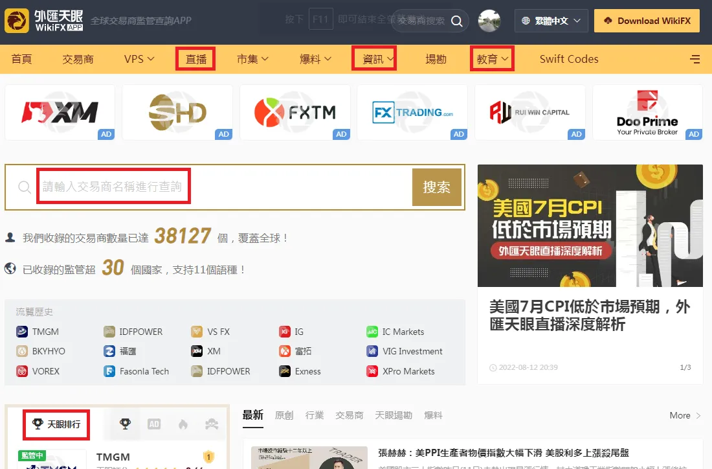Click the TMGM history entry

(38, 332)
